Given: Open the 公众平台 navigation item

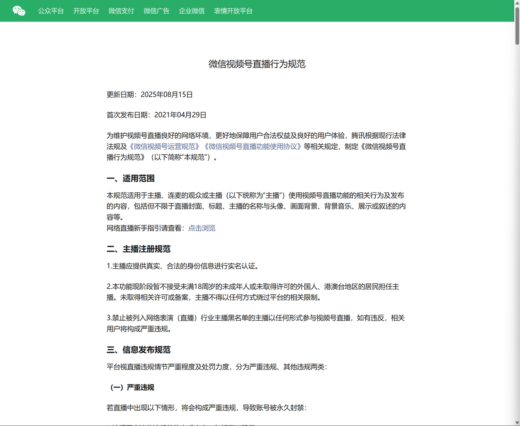Looking at the screenshot, I should 51,11.
